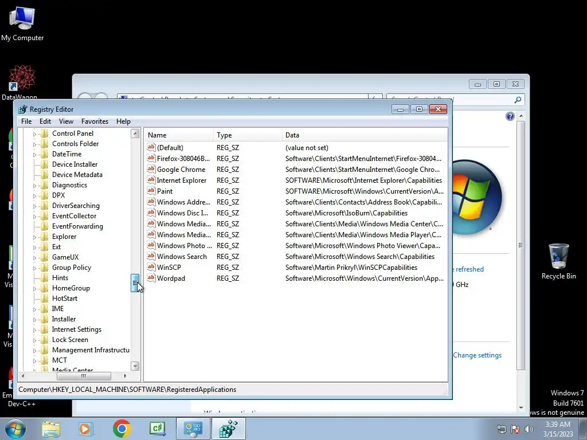The width and height of the screenshot is (587, 440).
Task: Switch to Control Panel taskbar button
Action: pos(193,429)
